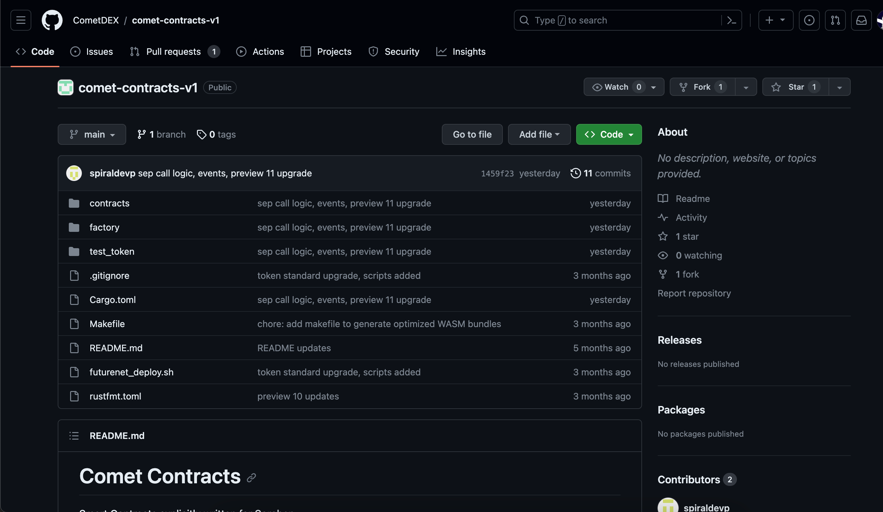883x512 pixels.
Task: Expand the main branch selector
Action: coord(92,134)
